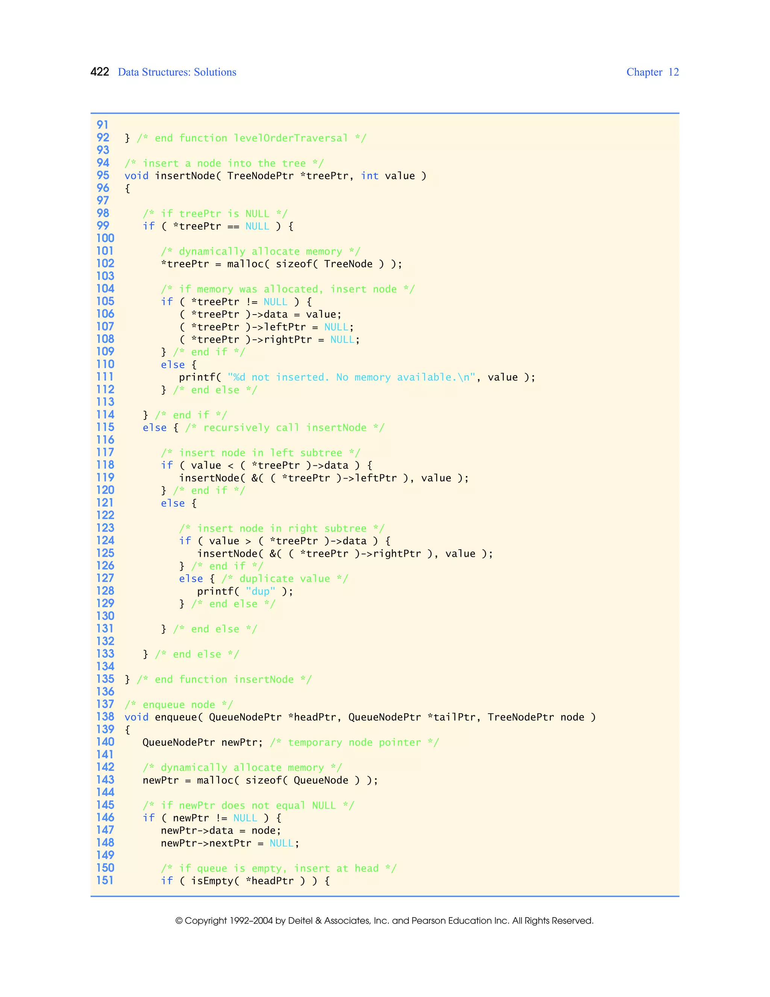
Task: Click the line 'newPtr->data = node;'
Action: pos(221,830)
